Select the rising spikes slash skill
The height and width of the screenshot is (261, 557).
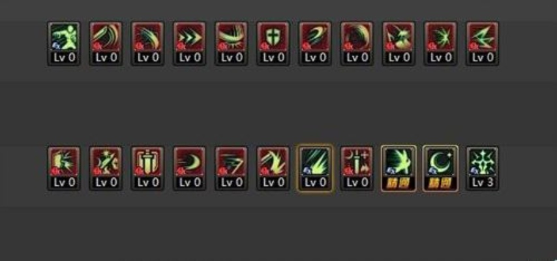pyautogui.click(x=273, y=168)
